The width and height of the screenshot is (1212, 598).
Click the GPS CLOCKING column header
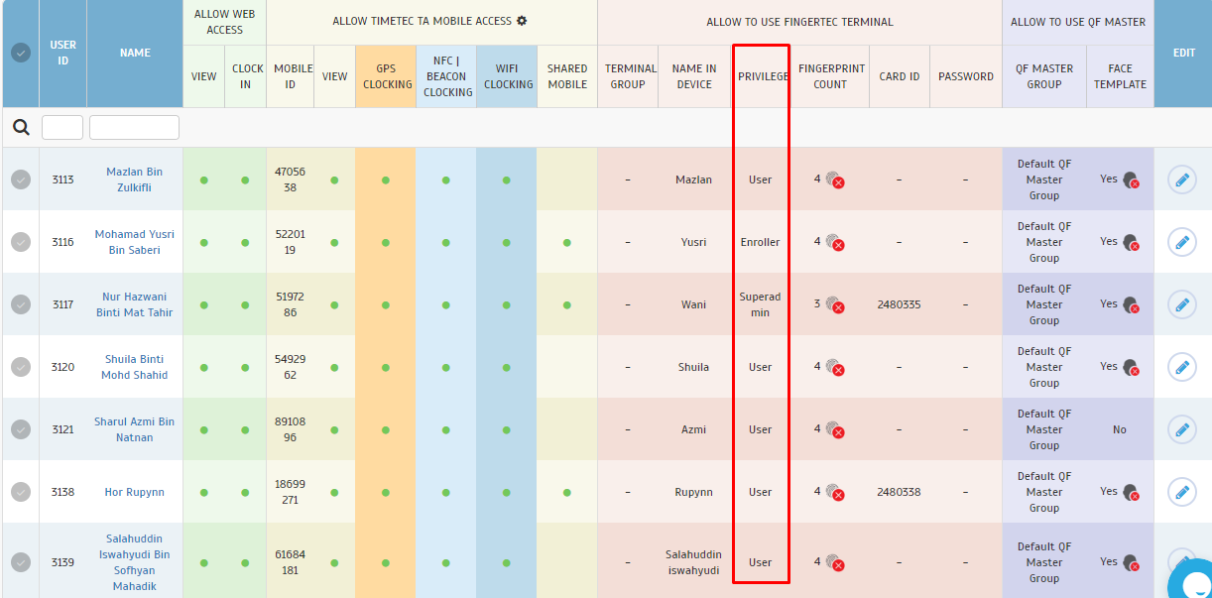pos(387,76)
